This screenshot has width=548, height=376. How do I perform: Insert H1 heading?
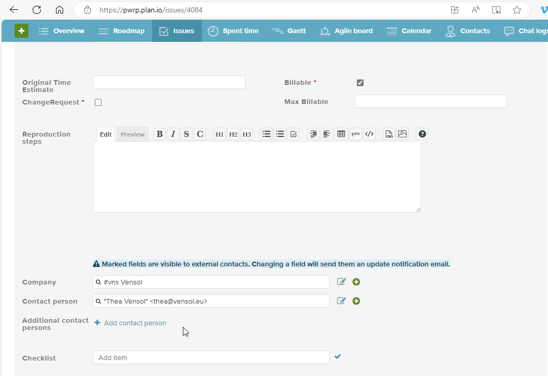220,134
